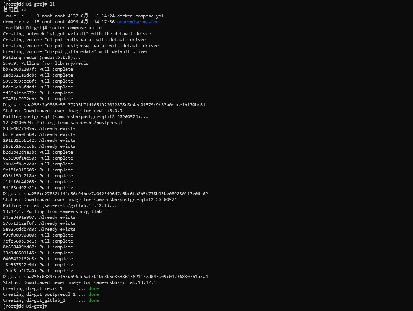Screen dimensions: 413x311
Task: Click layer 23d1d6501145 Pull complete line
Action: (38, 253)
